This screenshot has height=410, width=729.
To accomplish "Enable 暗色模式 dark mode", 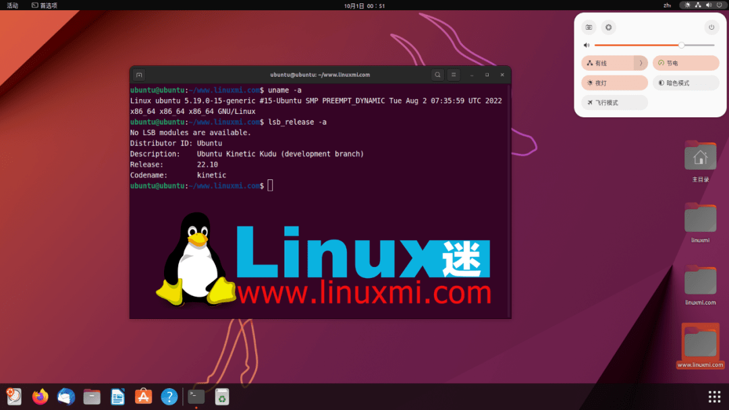I will click(x=686, y=82).
